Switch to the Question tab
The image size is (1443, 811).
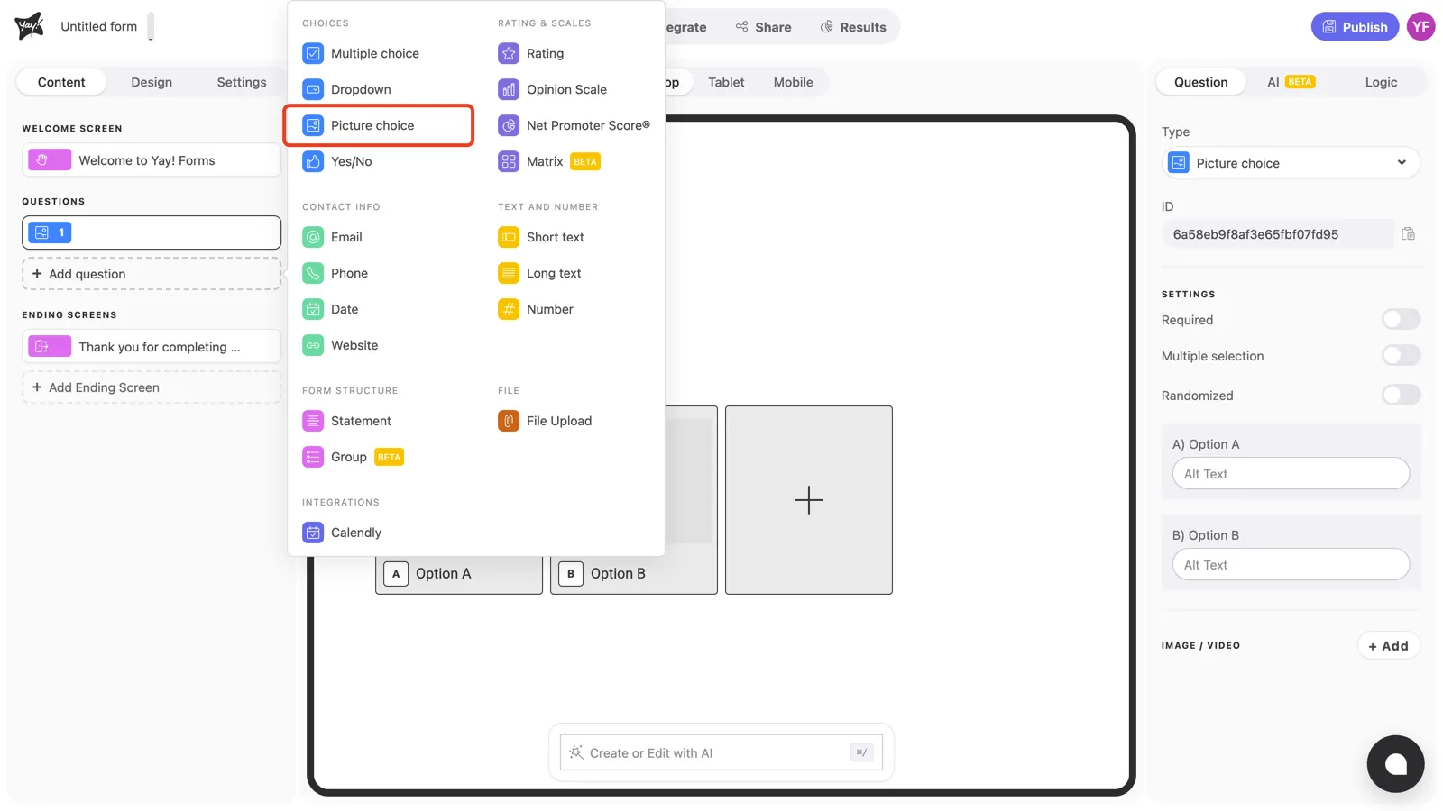(x=1201, y=82)
